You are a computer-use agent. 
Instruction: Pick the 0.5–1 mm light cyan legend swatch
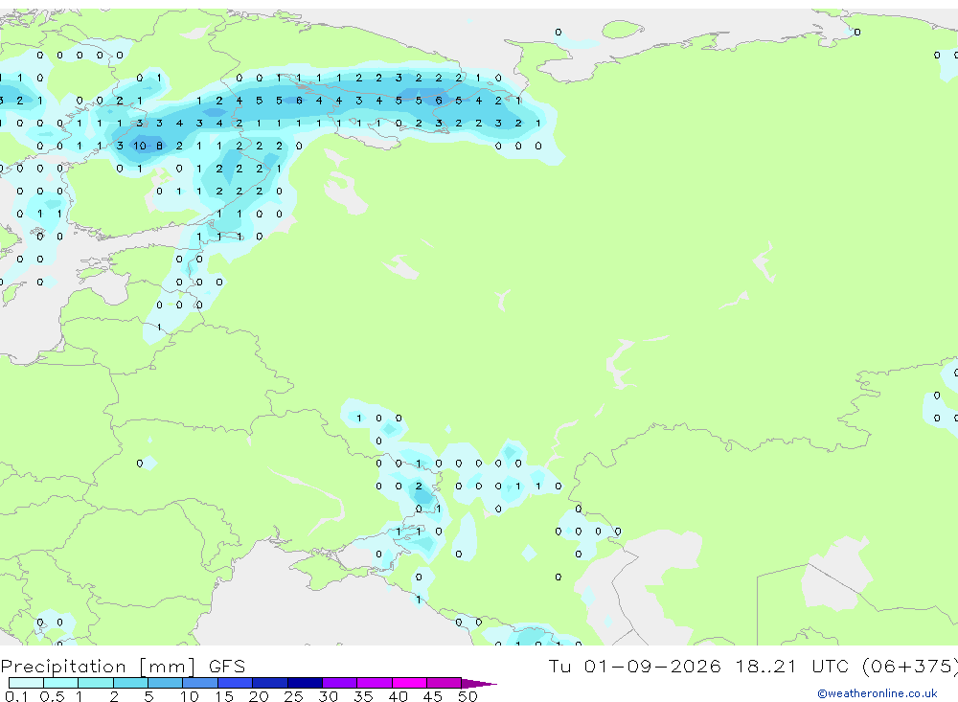(61, 683)
